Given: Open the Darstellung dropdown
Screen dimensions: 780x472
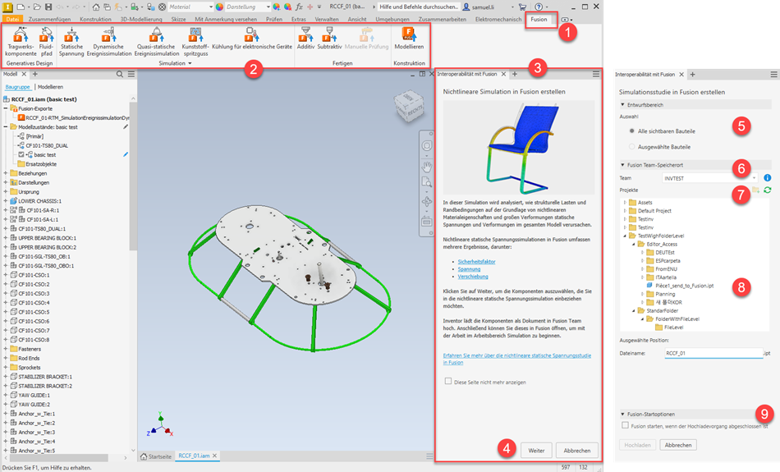Looking at the screenshot, I should click(247, 7).
